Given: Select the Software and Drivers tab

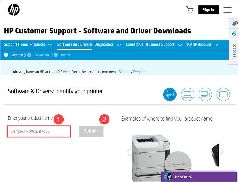Looking at the screenshot, I should click(74, 44).
